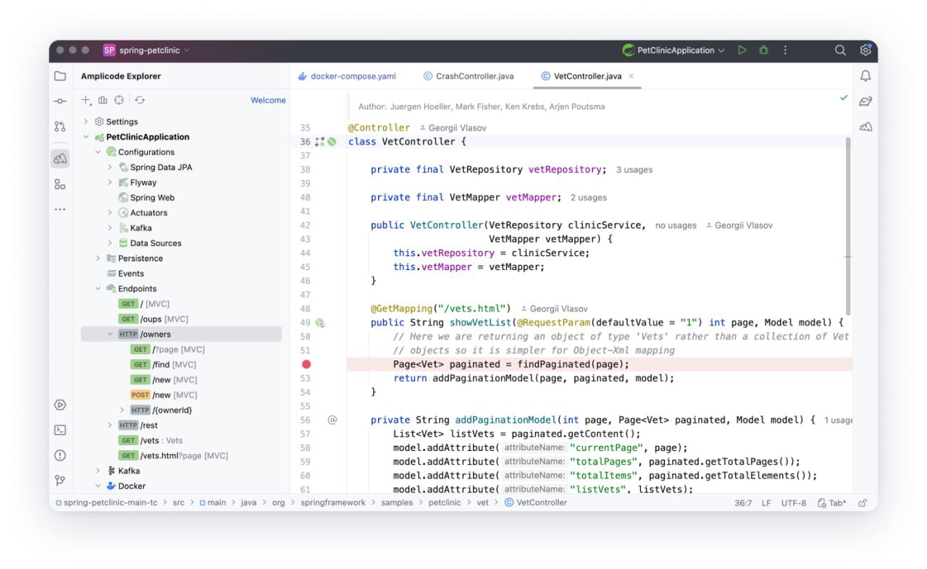Viewport: 927px width, 569px height.
Task: Open the Notifications bell icon
Action: pyautogui.click(x=866, y=75)
